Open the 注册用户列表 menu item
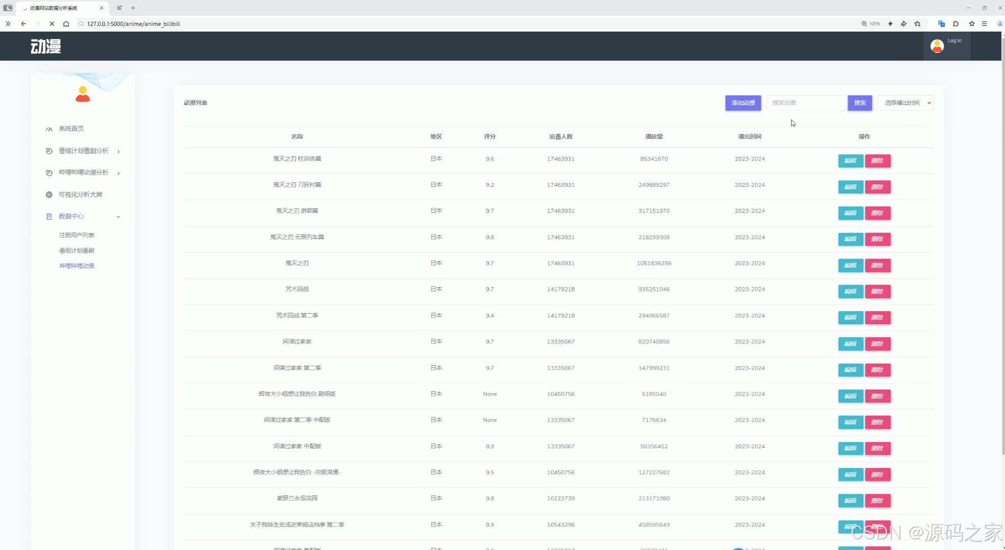This screenshot has height=550, width=1005. (x=76, y=235)
